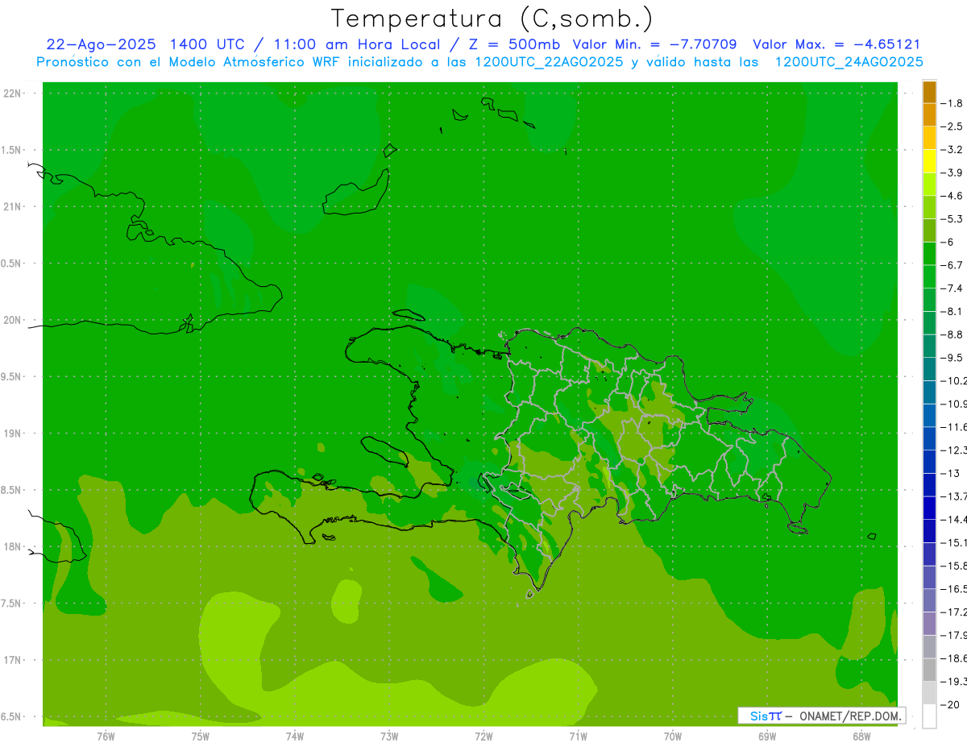Click the "74W" longitude label

pos(295,737)
